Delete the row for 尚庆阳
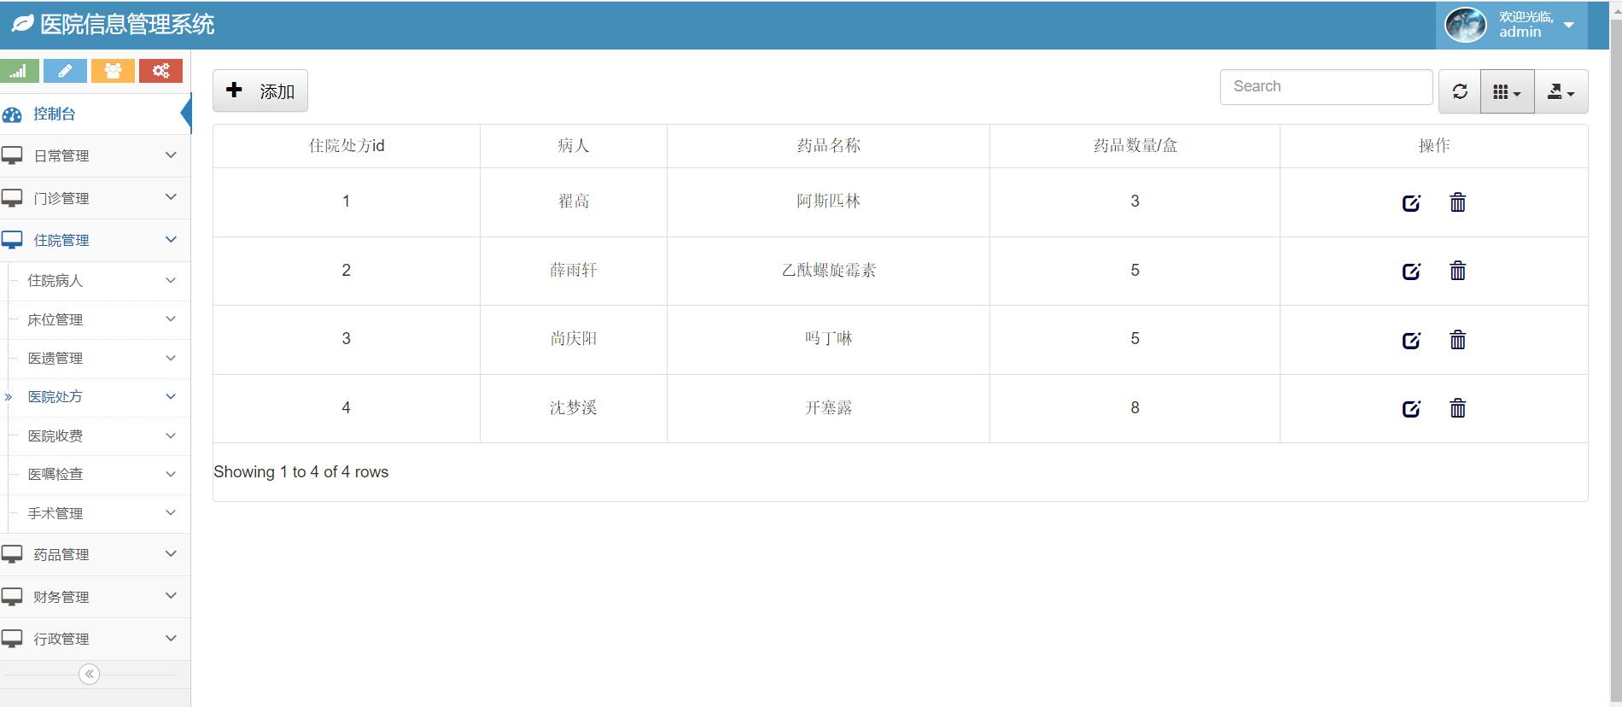 [x=1458, y=340]
